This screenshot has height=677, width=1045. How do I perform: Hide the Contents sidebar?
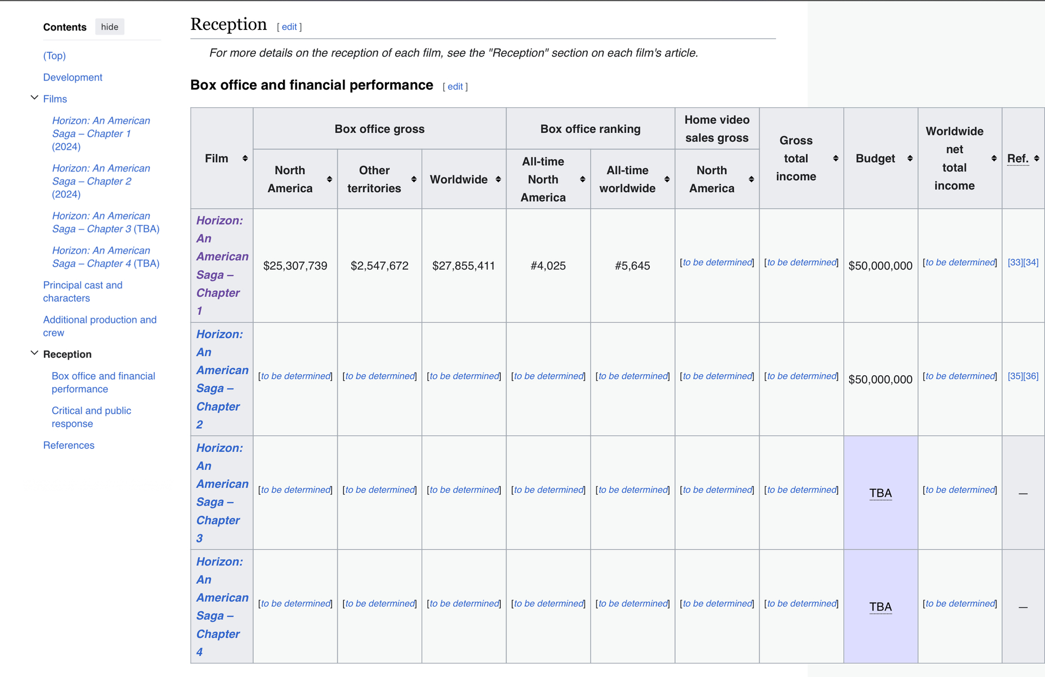point(109,27)
